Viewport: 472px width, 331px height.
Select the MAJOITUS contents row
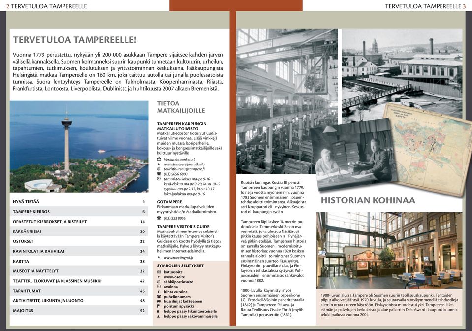point(79,310)
